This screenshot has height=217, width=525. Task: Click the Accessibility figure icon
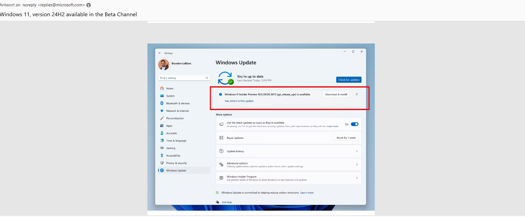click(162, 156)
